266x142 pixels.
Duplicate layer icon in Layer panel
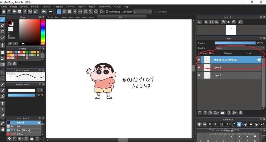[229, 113]
